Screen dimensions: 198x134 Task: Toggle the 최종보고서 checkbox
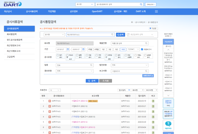pyautogui.click(x=142, y=49)
